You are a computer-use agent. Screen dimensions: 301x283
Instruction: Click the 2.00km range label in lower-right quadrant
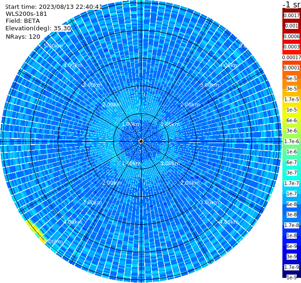tap(190, 183)
